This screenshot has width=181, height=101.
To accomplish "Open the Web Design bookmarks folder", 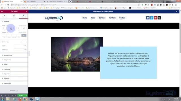I will [34, 8].
